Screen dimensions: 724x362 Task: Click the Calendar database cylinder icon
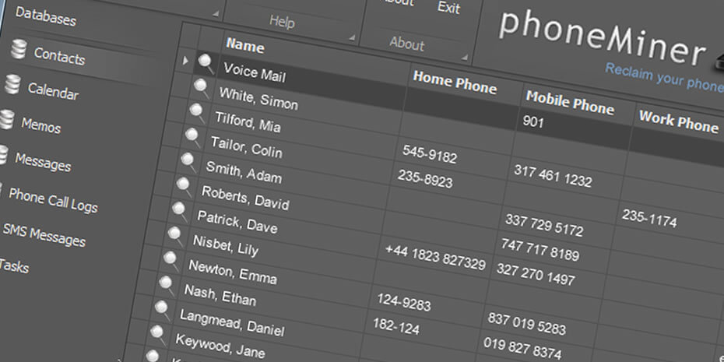[x=12, y=84]
